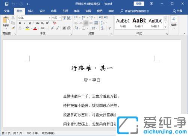
Task: Copy selection using the Copy icon
Action: pyautogui.click(x=13, y=23)
